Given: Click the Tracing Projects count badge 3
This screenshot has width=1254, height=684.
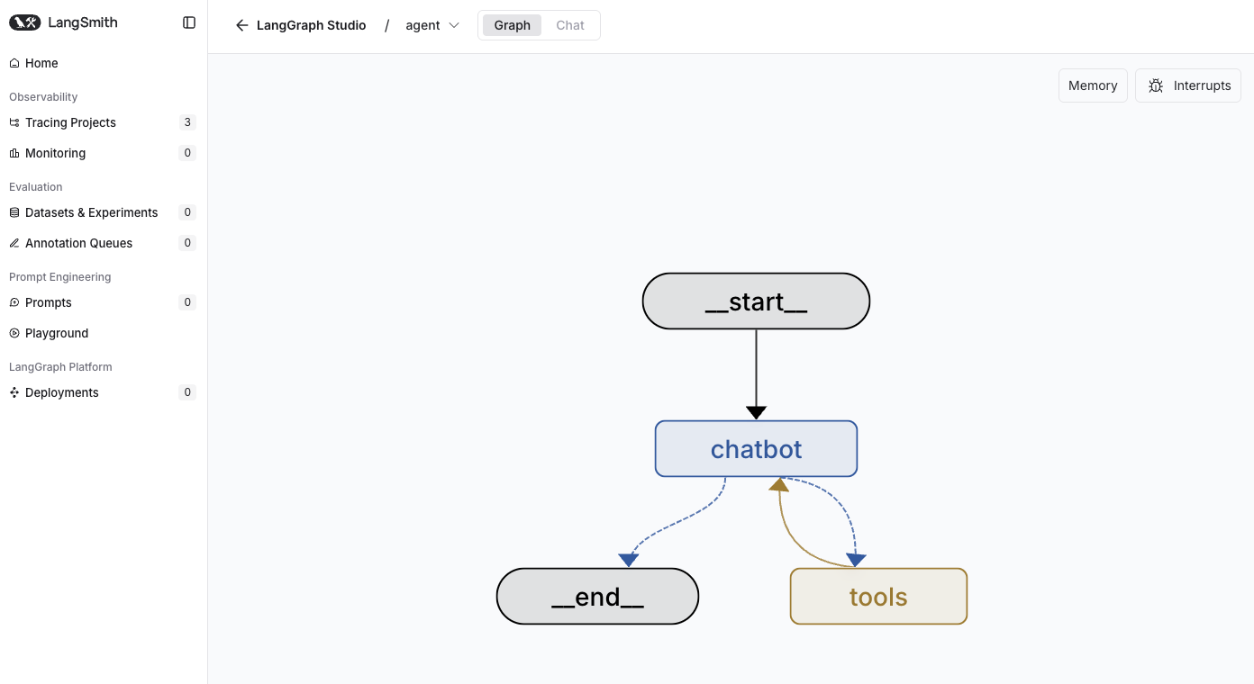Looking at the screenshot, I should coord(187,122).
